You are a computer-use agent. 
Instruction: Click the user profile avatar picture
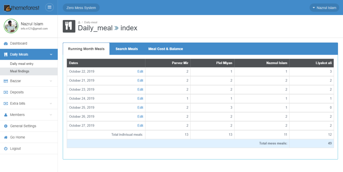point(11,26)
